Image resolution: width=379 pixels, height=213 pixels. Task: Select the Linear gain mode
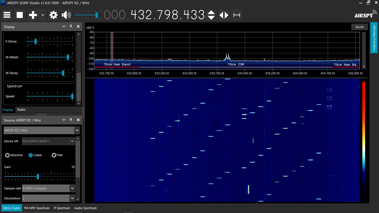tap(31, 155)
